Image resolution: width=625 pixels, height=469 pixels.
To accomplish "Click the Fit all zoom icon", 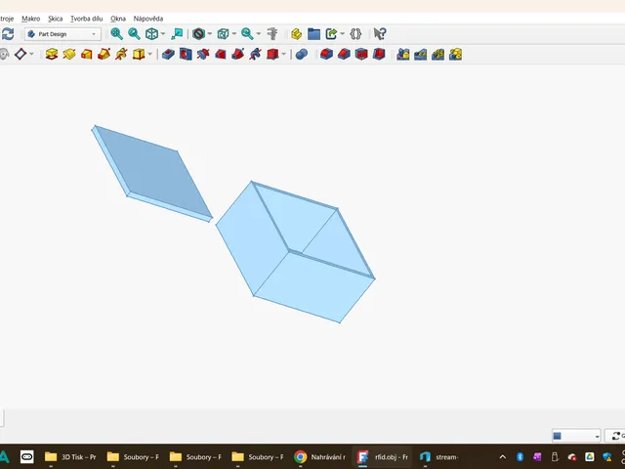I will click(x=116, y=34).
